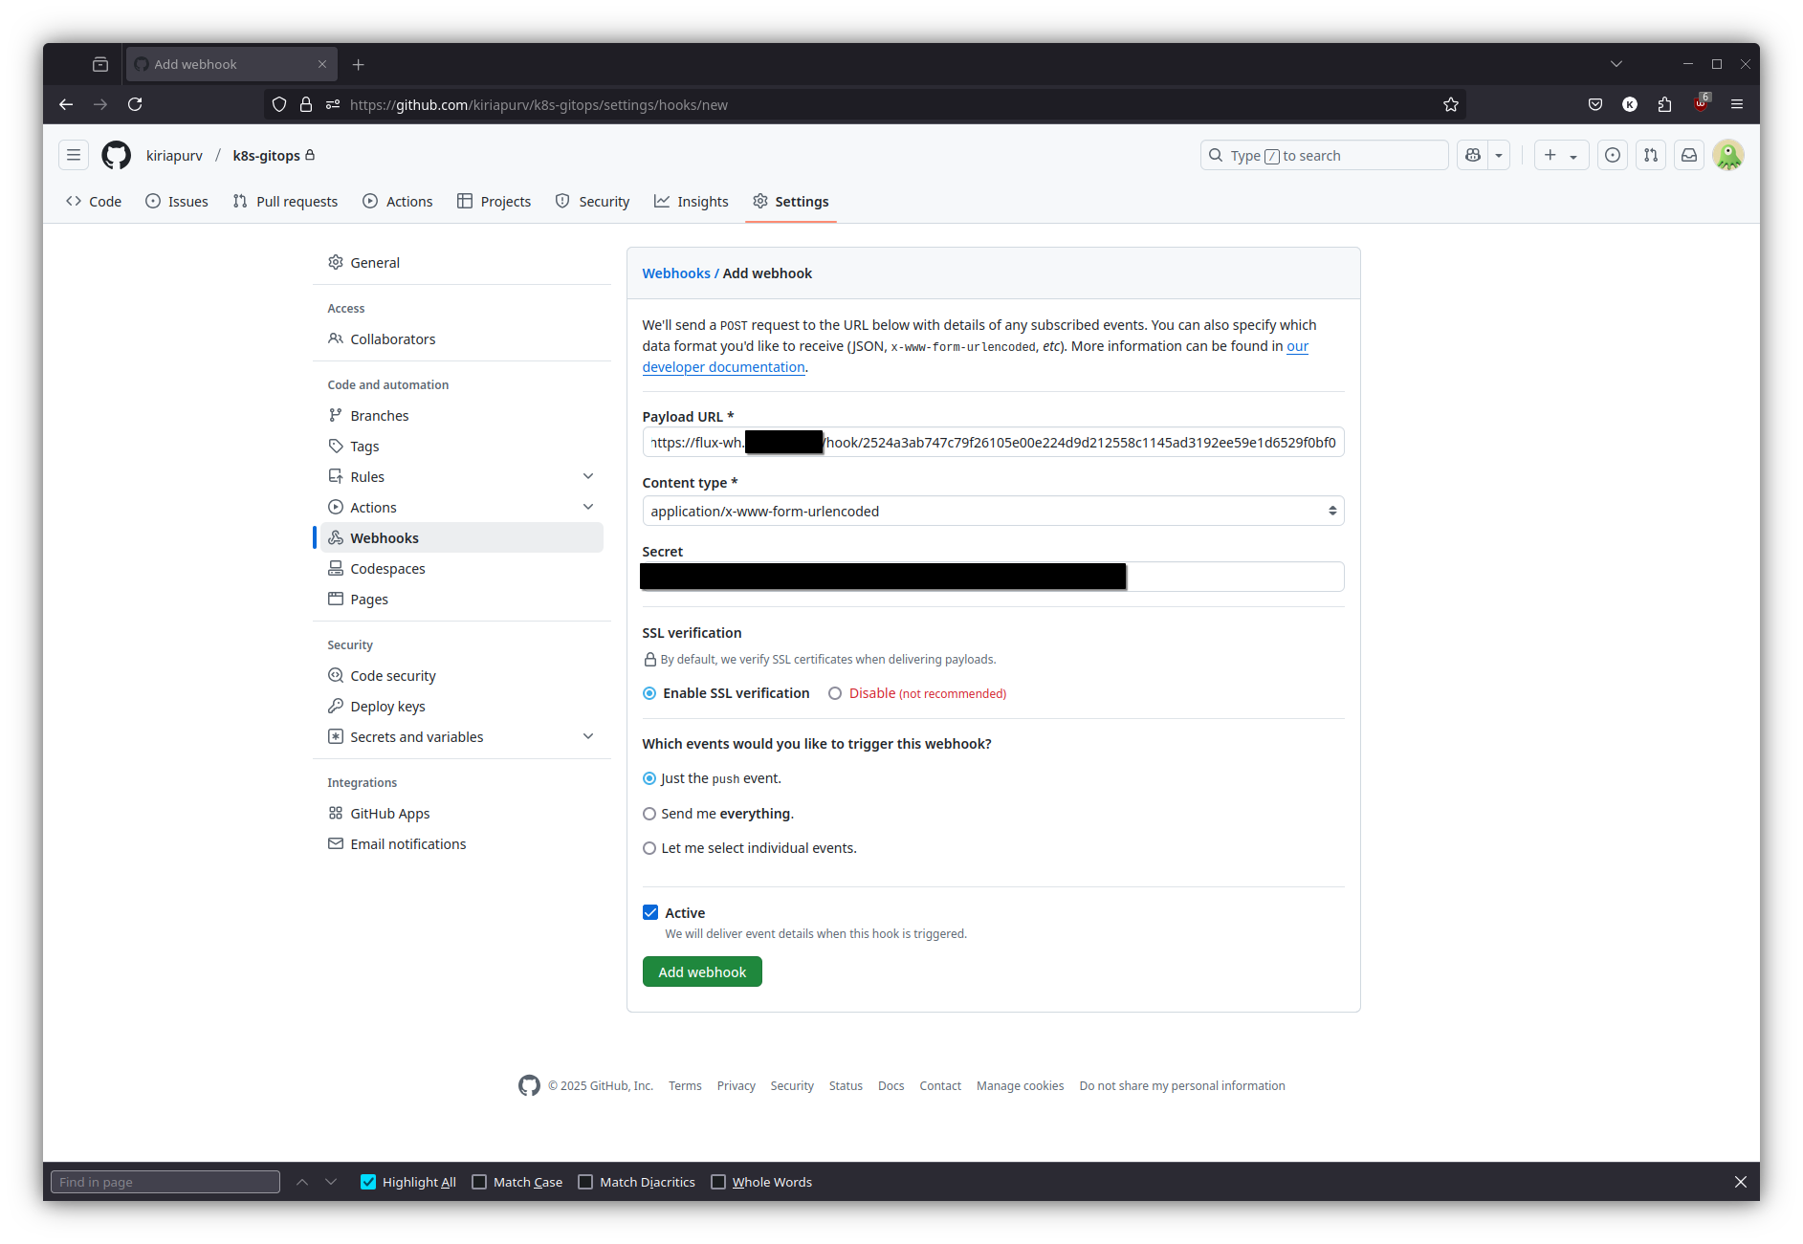
Task: Open the GitHub Copilot chat icon
Action: coord(1473,155)
